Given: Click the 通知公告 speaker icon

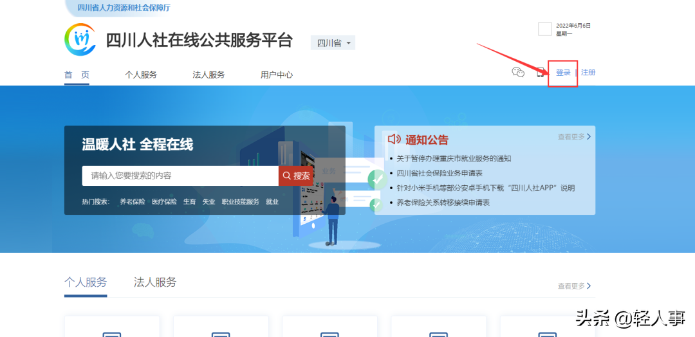Looking at the screenshot, I should pyautogui.click(x=394, y=140).
